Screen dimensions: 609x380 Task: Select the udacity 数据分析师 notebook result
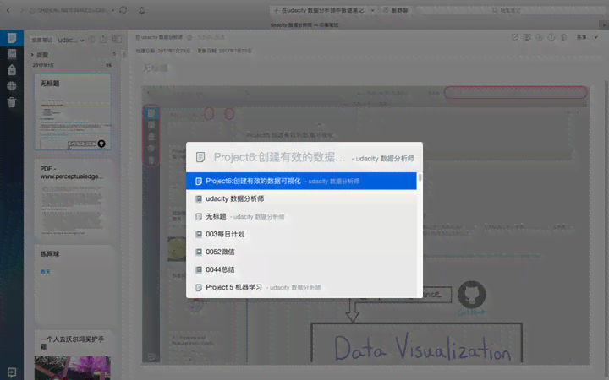click(x=301, y=199)
